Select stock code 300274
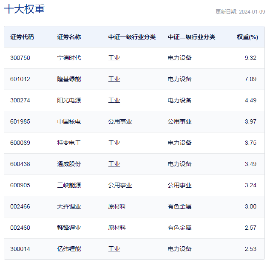Image resolution: width=267 pixels, height=262 pixels. click(x=20, y=100)
